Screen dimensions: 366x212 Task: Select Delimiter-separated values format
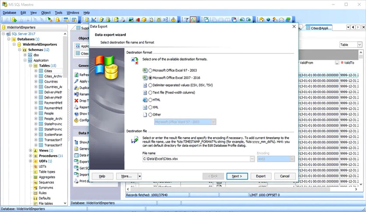pyautogui.click(x=150, y=85)
